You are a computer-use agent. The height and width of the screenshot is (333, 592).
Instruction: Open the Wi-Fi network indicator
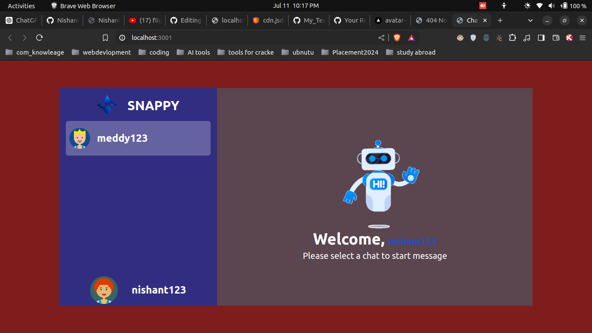[540, 6]
